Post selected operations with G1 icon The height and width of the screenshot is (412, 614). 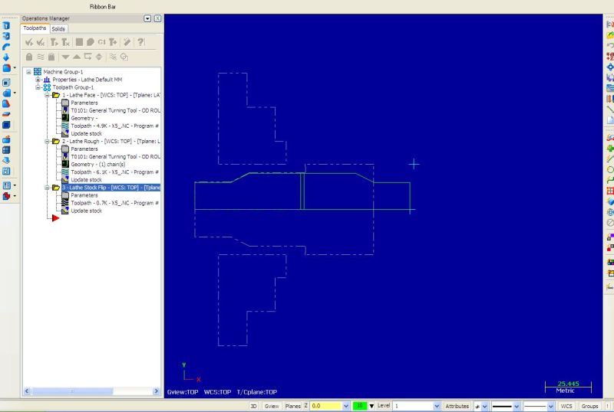102,42
